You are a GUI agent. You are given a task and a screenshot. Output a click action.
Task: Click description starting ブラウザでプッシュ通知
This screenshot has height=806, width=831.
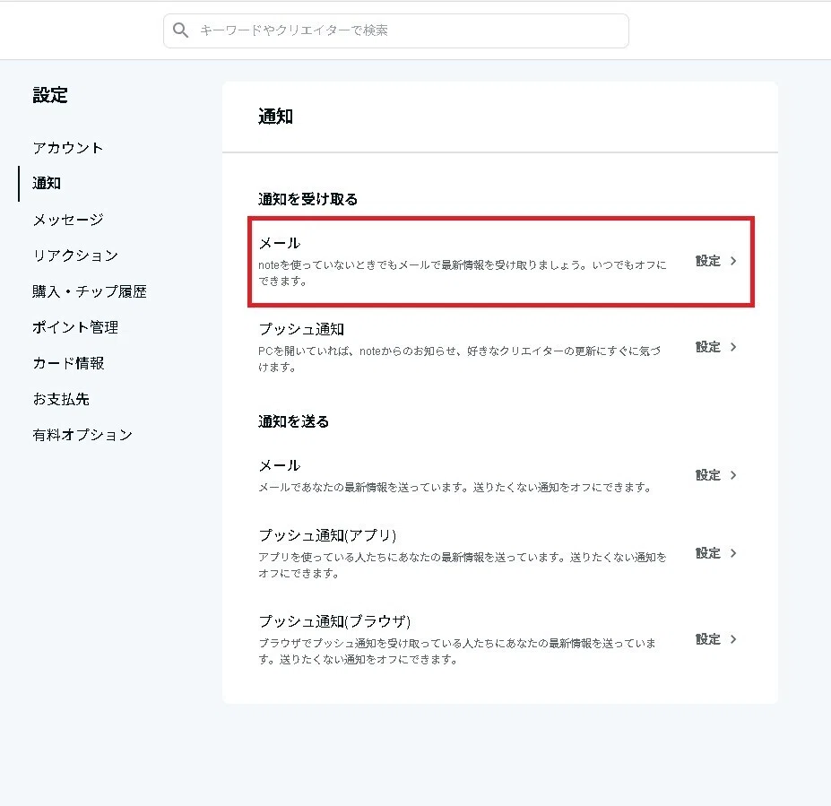pos(457,651)
